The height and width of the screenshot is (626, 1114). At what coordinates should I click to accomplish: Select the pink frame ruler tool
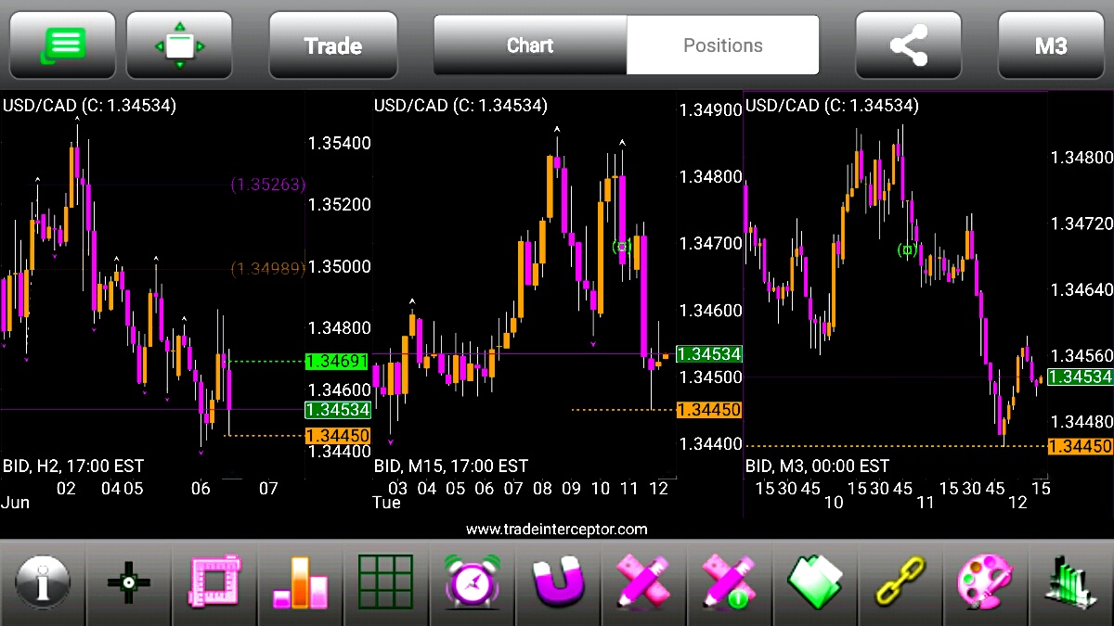pos(214,583)
